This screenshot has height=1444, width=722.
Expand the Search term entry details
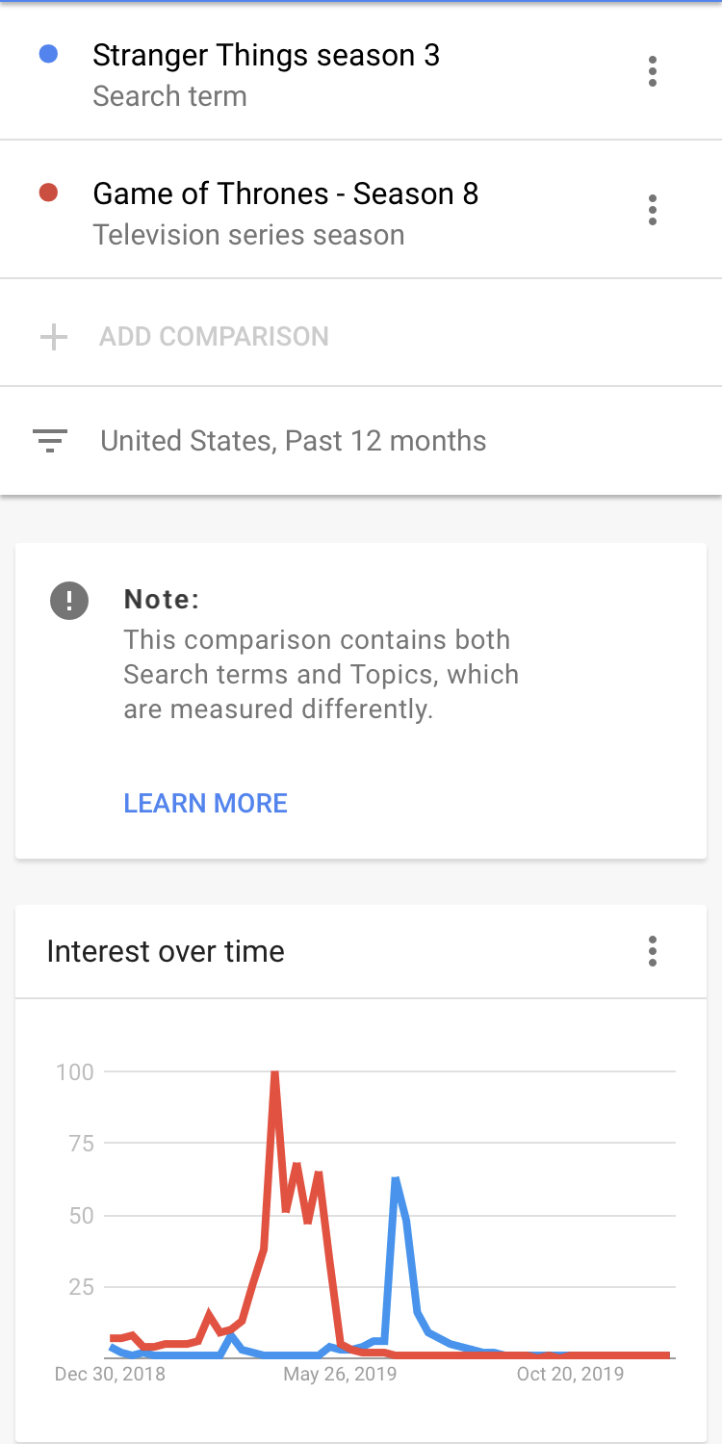coord(169,96)
